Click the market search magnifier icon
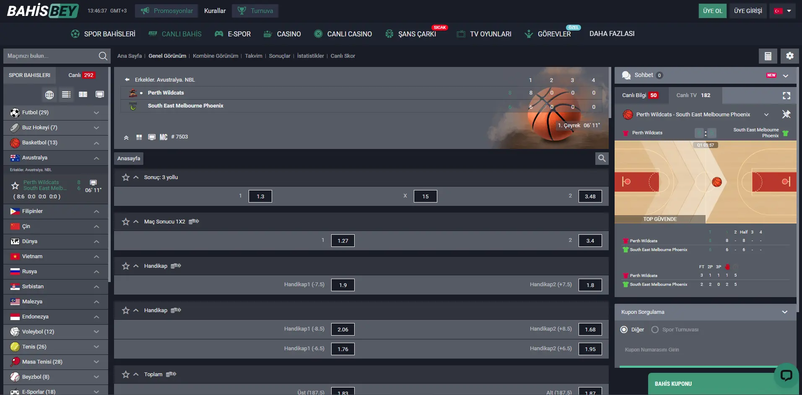The image size is (802, 395). click(602, 158)
